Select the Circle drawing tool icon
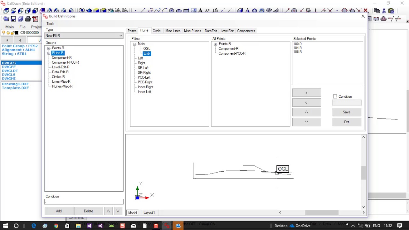The image size is (409, 230). (172, 11)
